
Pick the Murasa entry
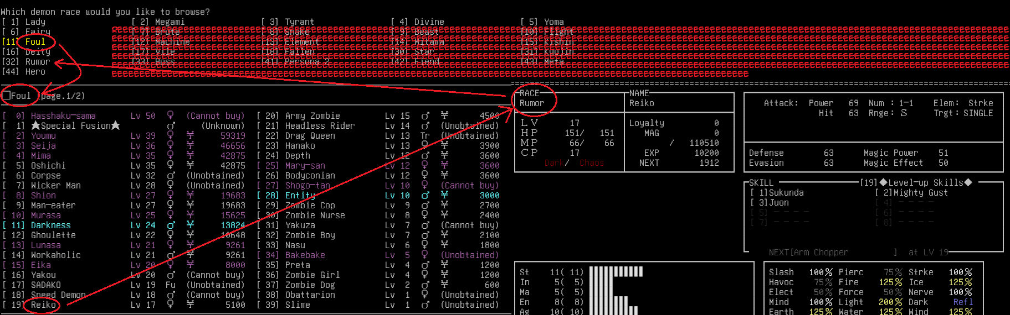(x=123, y=216)
